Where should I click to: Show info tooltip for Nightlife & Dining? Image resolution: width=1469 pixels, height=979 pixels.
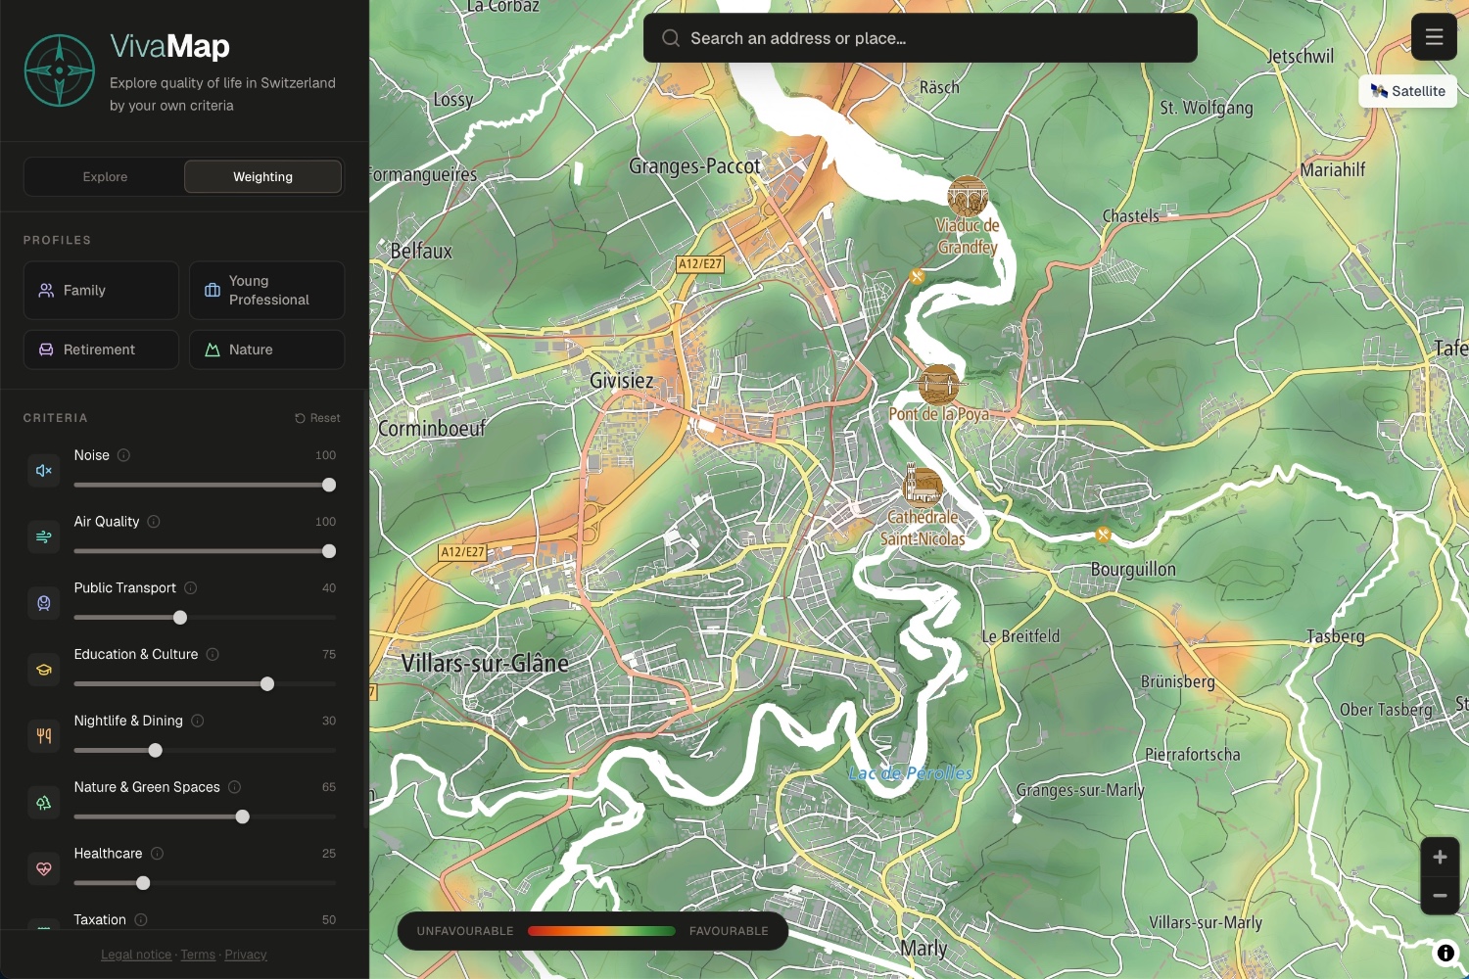point(198,721)
